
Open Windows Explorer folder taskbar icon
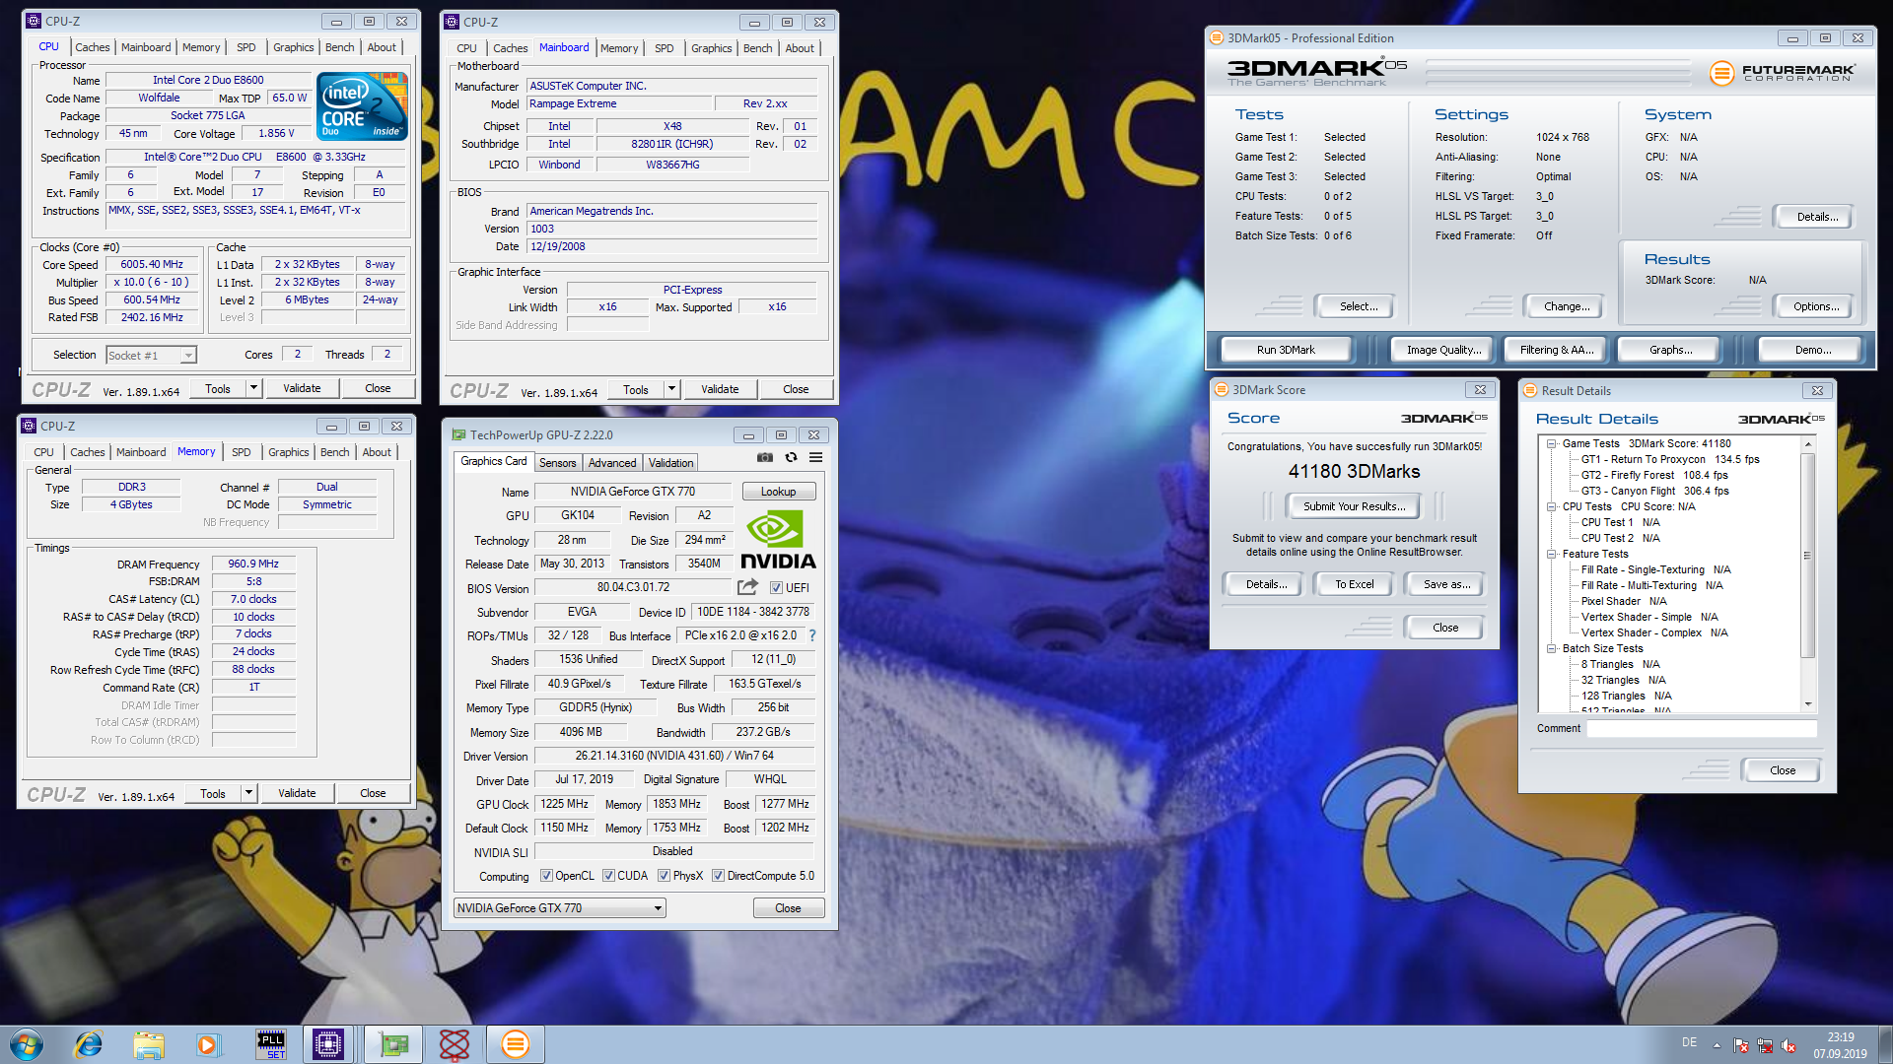149,1044
